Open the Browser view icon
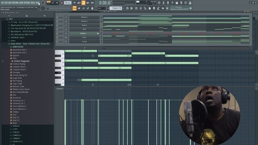The width and height of the screenshot is (258, 145). pyautogui.click(x=145, y=8)
